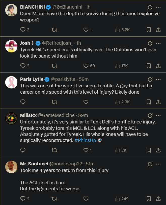Bookmark MillsRx's tweet about the knee injury
The width and height of the screenshot is (166, 205).
[149, 150]
